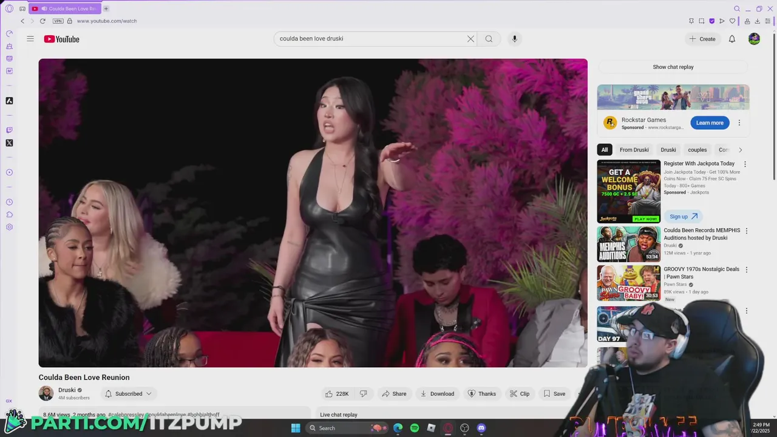
Task: Open a new browser tab with the plus
Action: point(106,8)
